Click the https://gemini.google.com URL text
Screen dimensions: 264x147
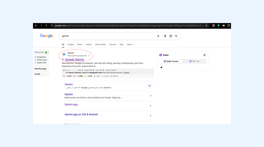click(x=77, y=56)
